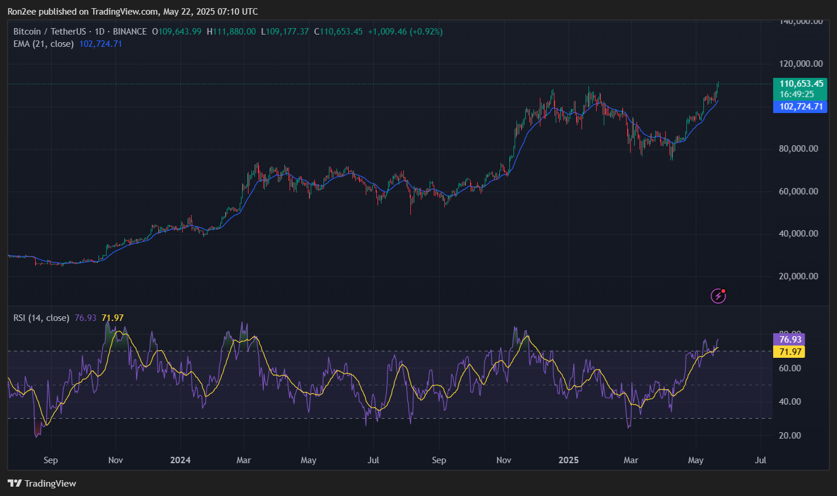This screenshot has width=837, height=496.
Task: Click the green 110,653.45 last price badge
Action: pyautogui.click(x=799, y=84)
